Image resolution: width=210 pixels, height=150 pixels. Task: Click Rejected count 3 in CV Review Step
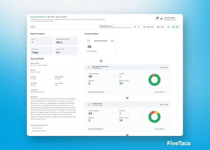point(89,120)
